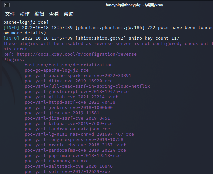Click the terminal icon in the title bar
The height and width of the screenshot is (174, 213).
pyautogui.click(x=7, y=5)
